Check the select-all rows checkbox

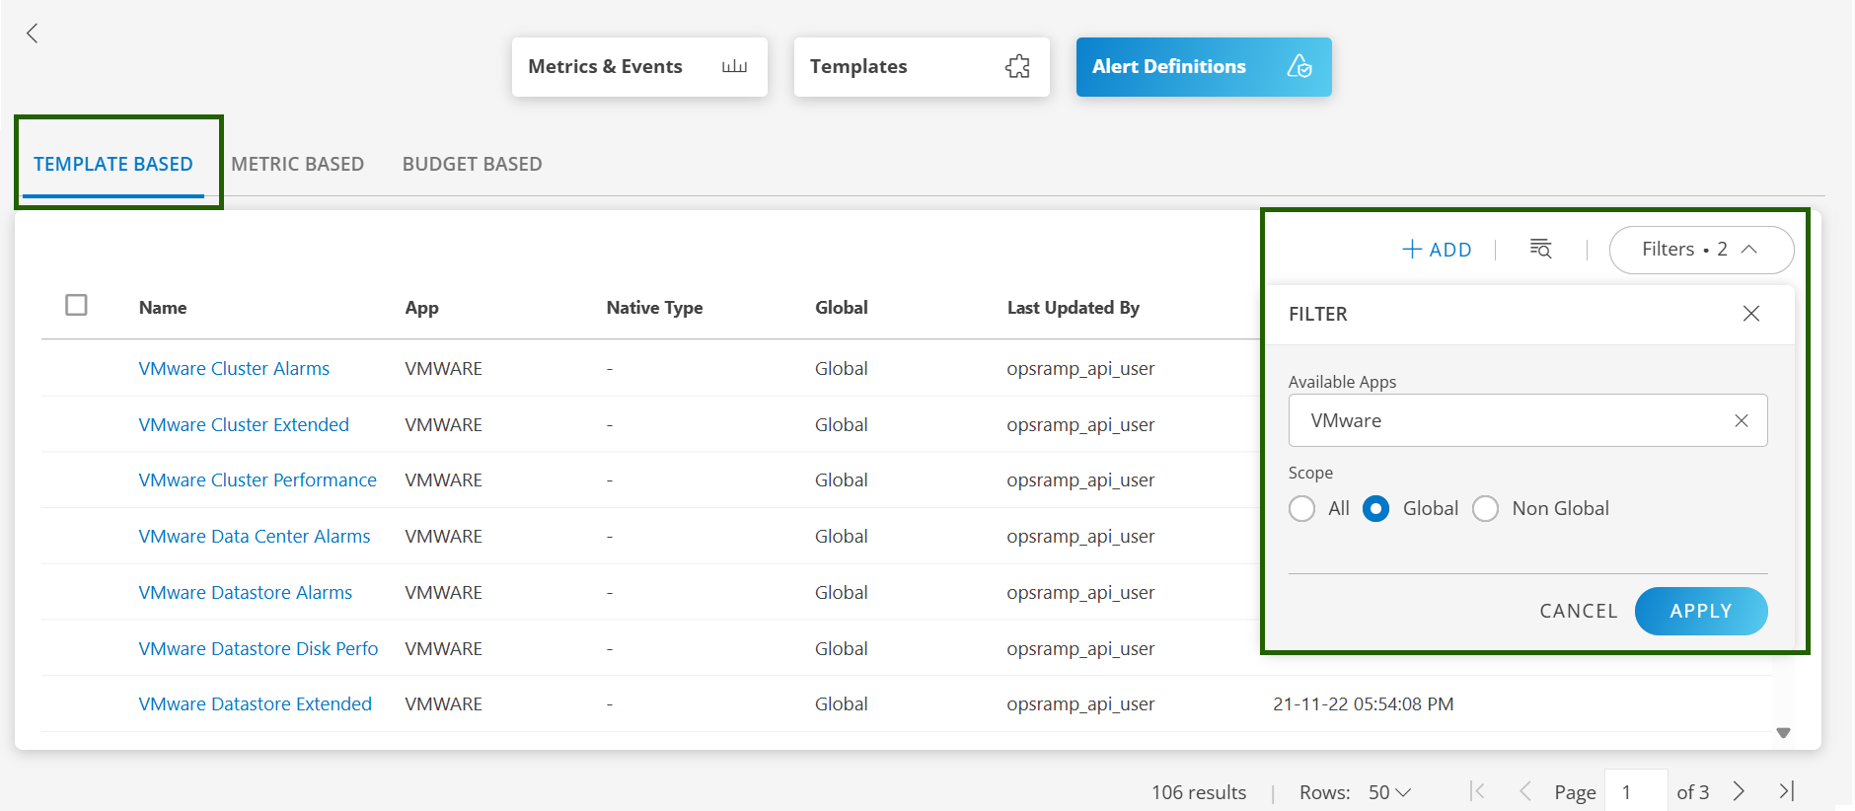click(x=76, y=306)
